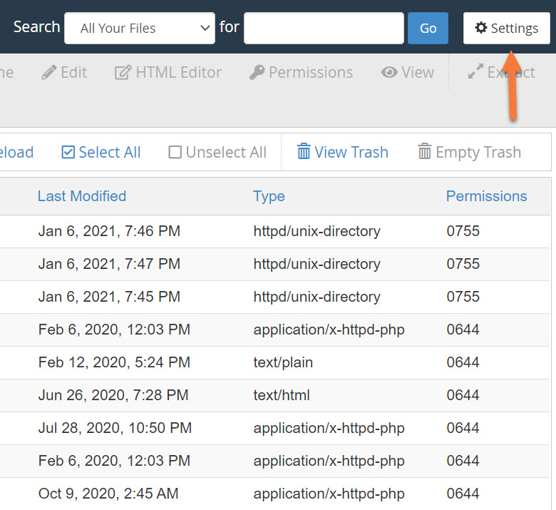Sort by Last Modified column
This screenshot has height=510, width=556.
[82, 196]
